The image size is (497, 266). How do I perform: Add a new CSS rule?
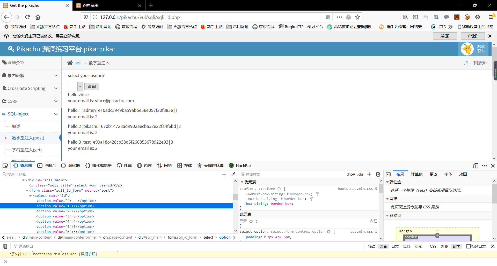point(369,174)
